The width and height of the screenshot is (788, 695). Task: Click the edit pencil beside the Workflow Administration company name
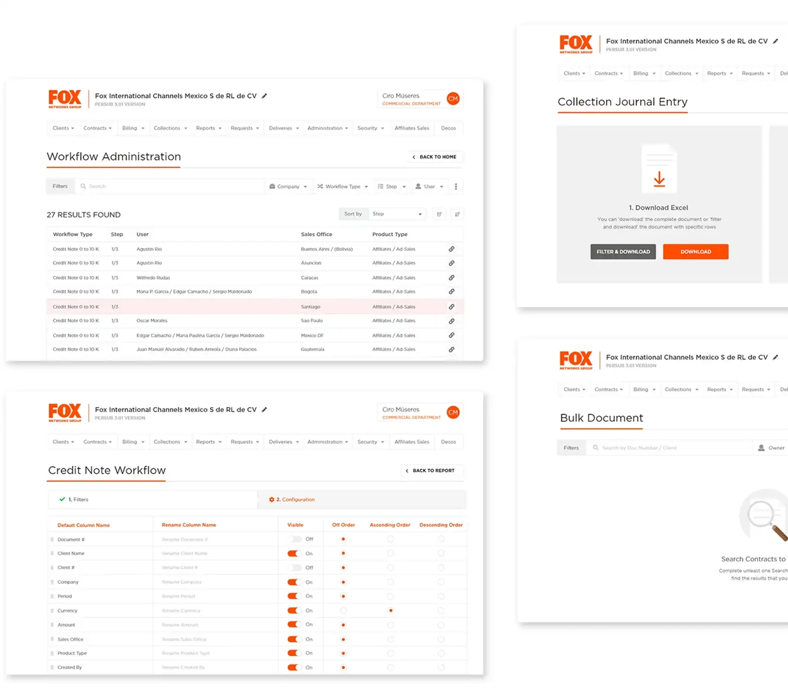click(264, 96)
